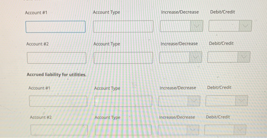Click the 'Accrued liability for utilities.' heading
Screen dimensions: 267x138
[56, 75]
